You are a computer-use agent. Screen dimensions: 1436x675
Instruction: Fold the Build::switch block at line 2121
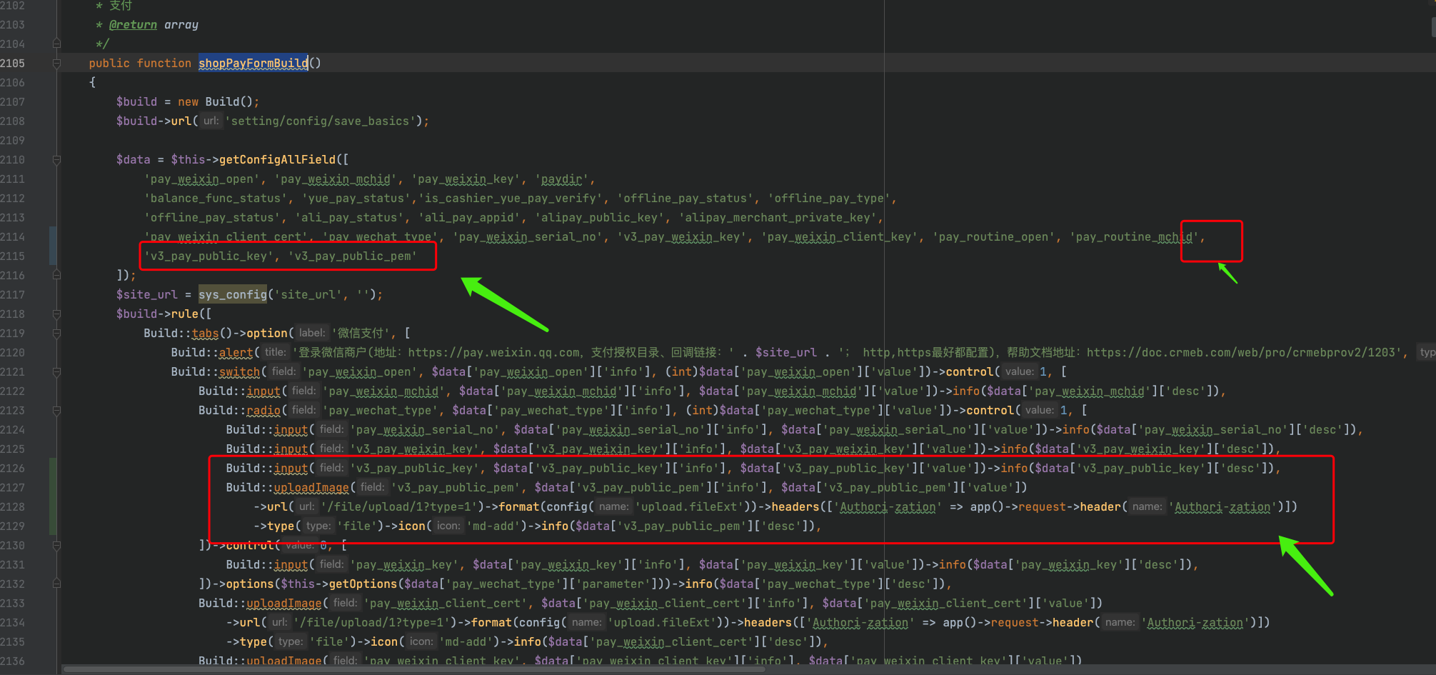56,372
